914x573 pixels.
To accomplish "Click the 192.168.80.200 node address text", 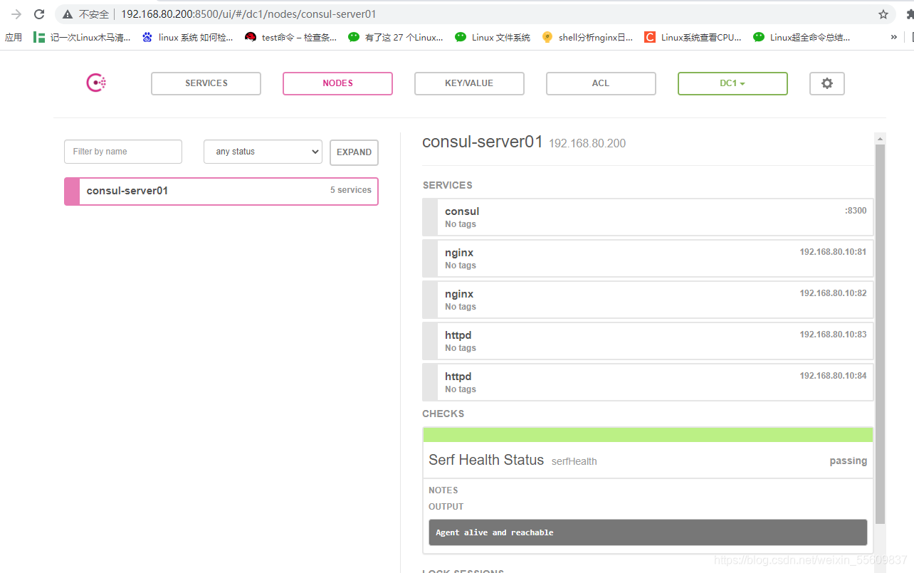I will tap(587, 143).
